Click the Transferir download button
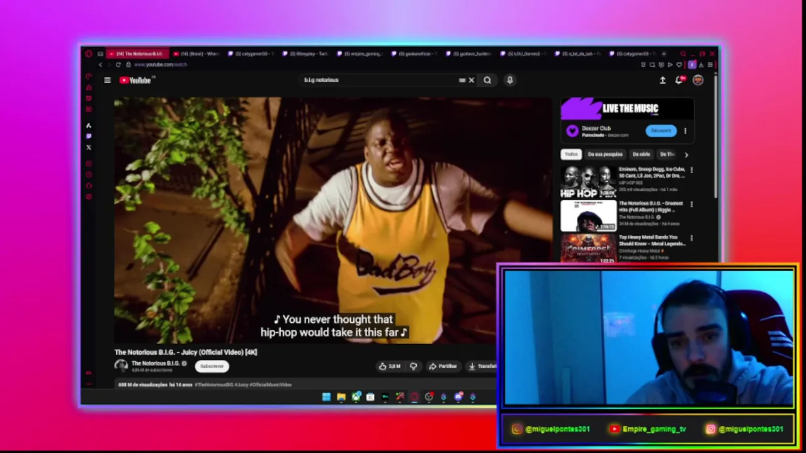The image size is (806, 453). coord(482,366)
